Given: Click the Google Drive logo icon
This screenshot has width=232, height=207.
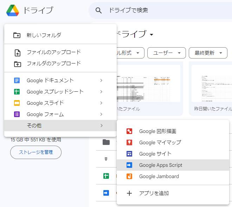Looking at the screenshot, I should point(13,10).
